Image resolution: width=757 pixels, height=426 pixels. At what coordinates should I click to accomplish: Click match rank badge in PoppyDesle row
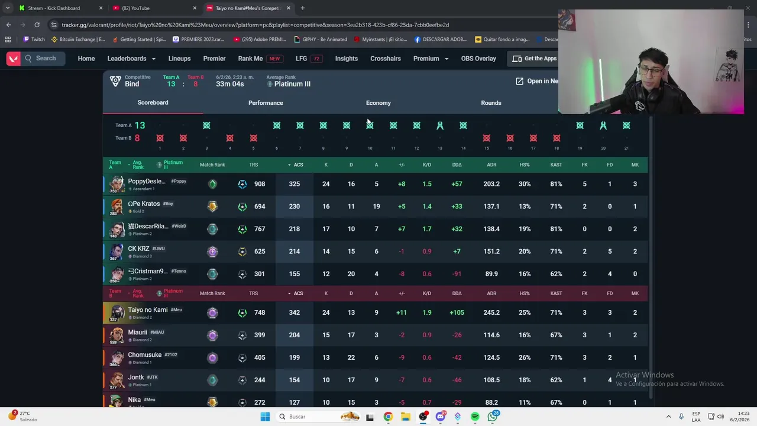tap(212, 184)
